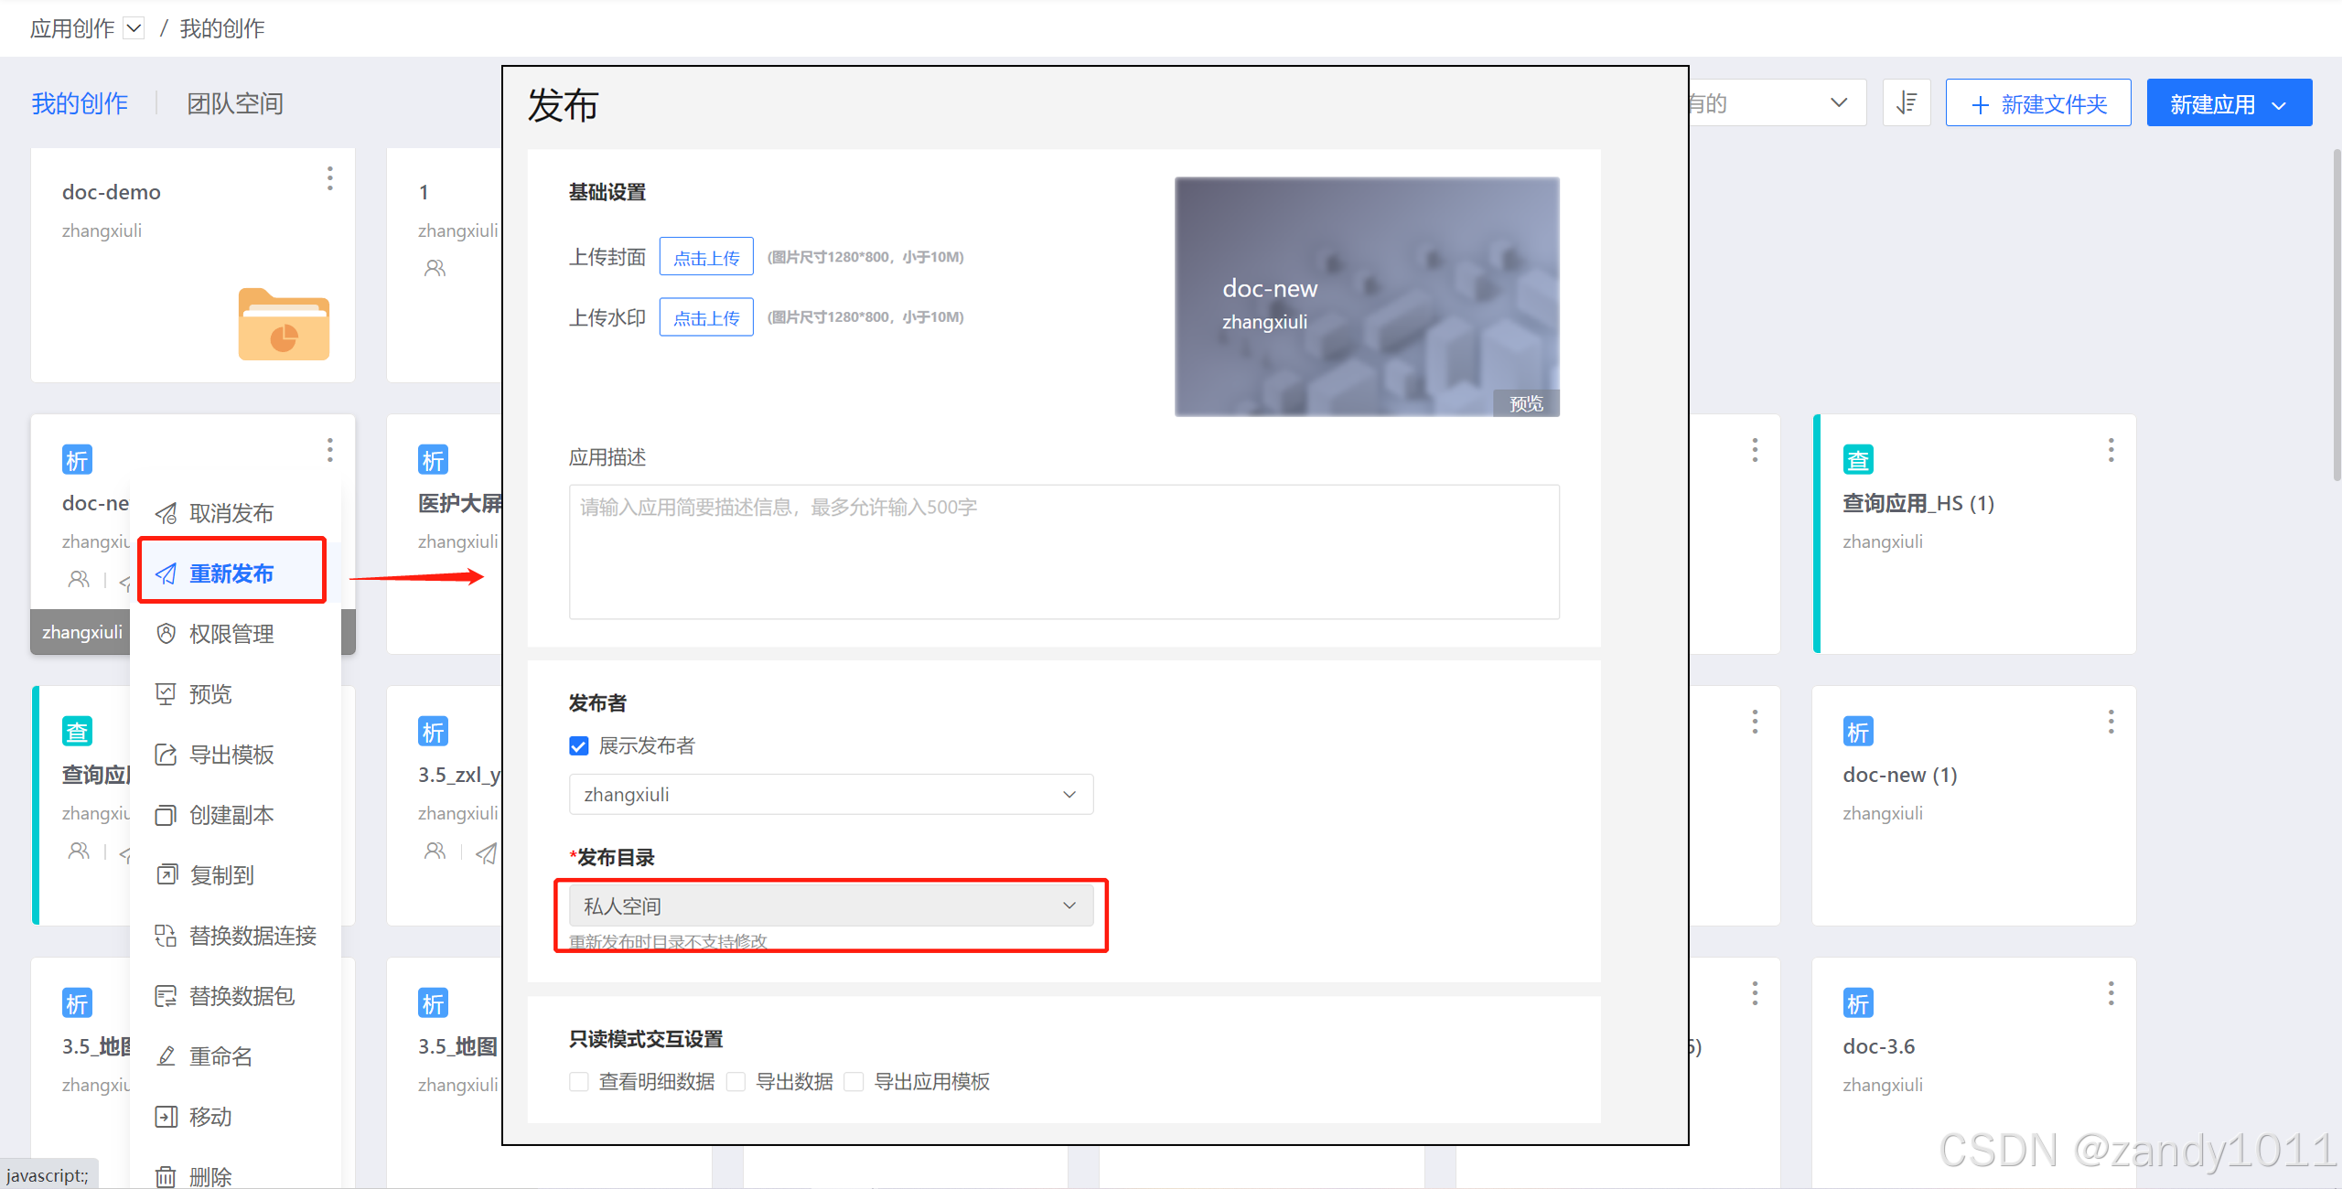The image size is (2342, 1189).
Task: Click the sort order icon in toolbar
Action: click(1907, 103)
